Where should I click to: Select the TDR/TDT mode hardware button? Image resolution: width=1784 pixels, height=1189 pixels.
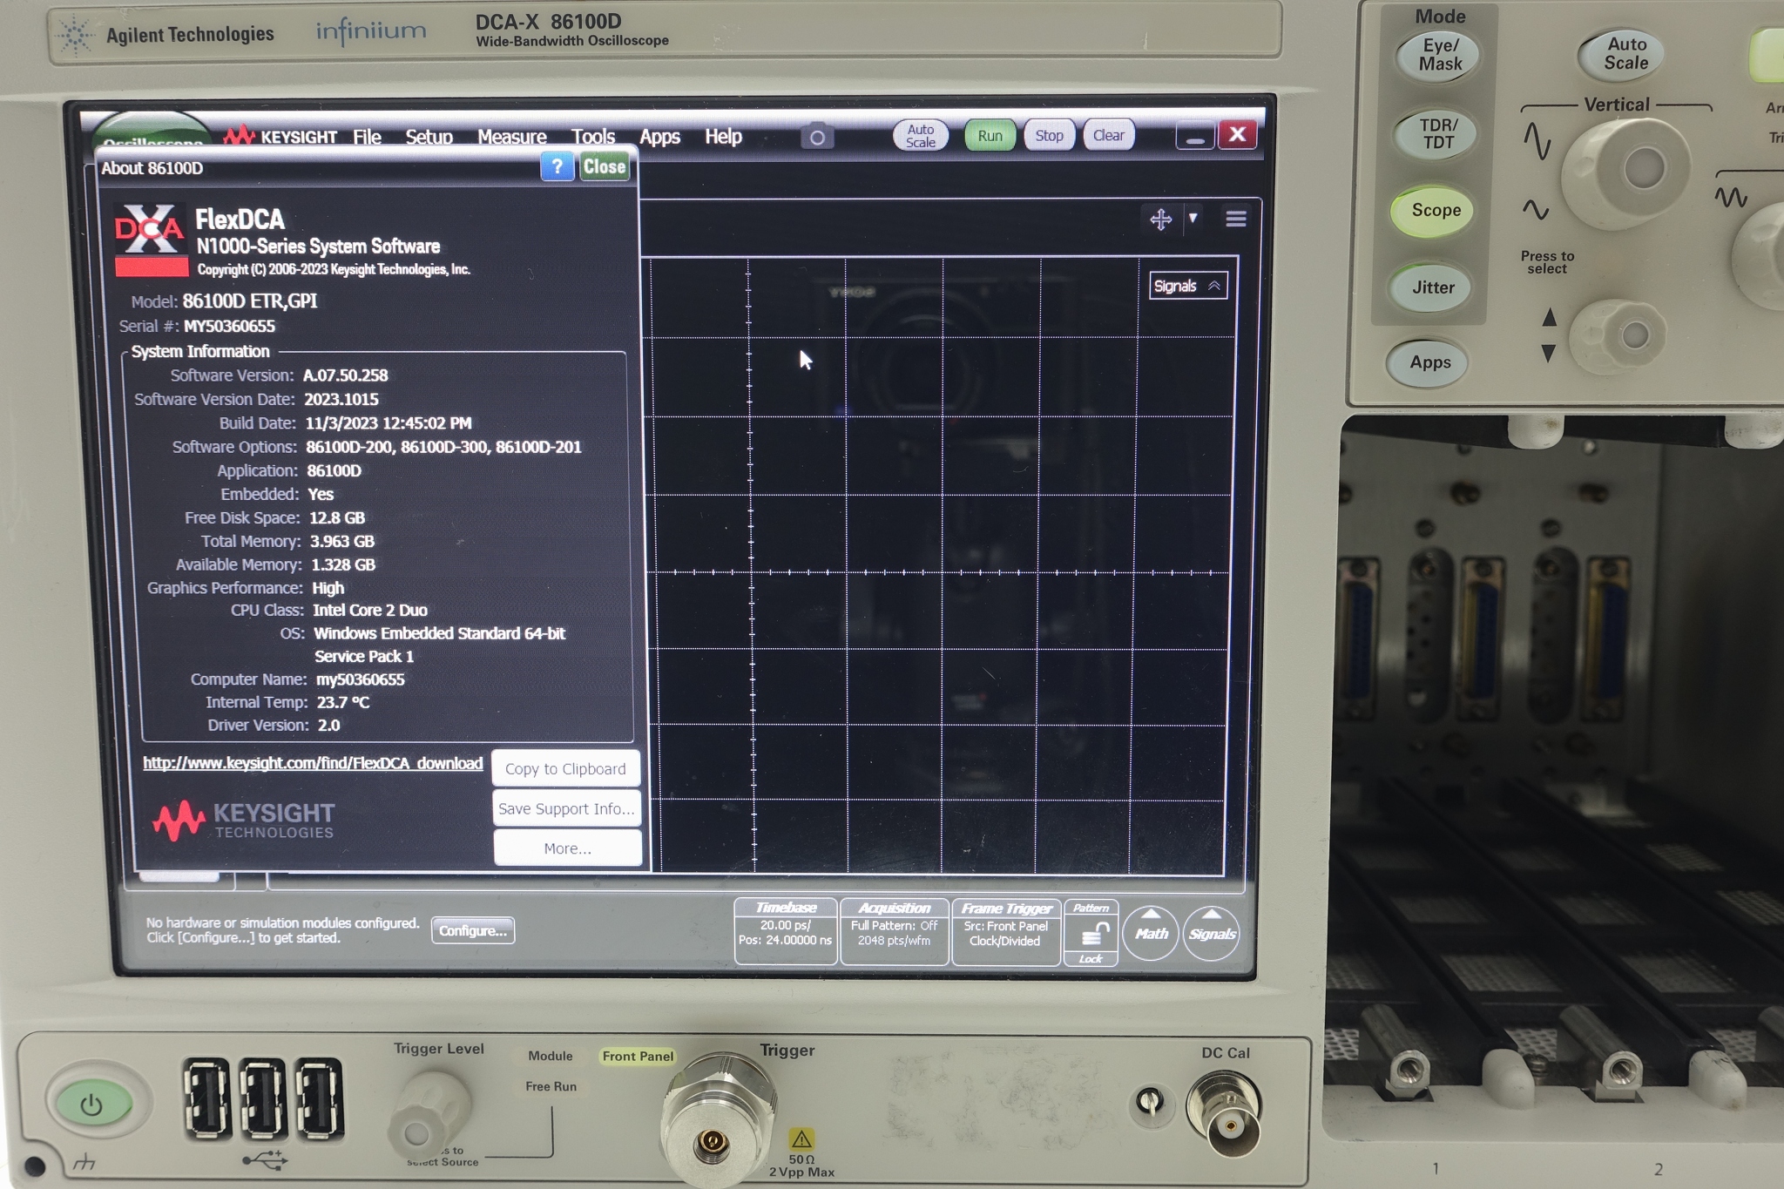tap(1437, 133)
